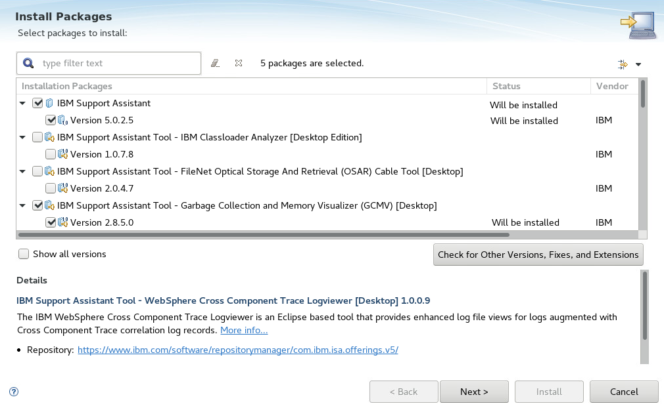Click the package list horizontal scrollbar
The width and height of the screenshot is (664, 412).
coord(264,234)
